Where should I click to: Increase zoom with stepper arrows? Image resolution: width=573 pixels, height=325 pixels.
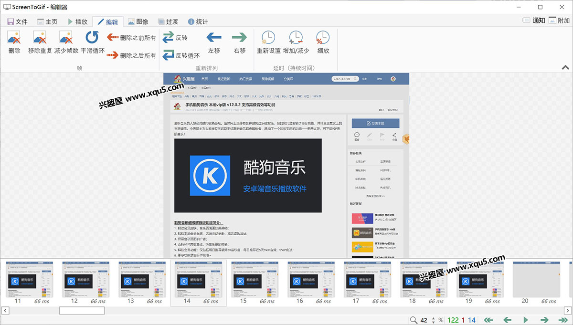tap(434, 318)
